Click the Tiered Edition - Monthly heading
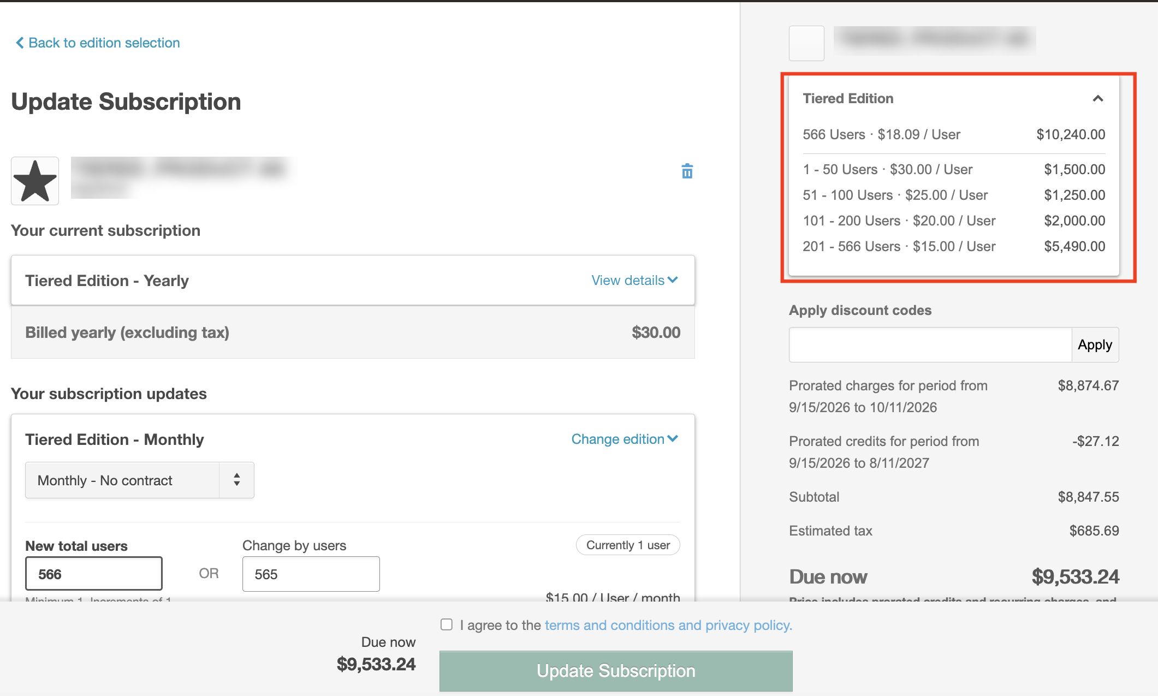Image resolution: width=1158 pixels, height=696 pixels. (x=115, y=439)
